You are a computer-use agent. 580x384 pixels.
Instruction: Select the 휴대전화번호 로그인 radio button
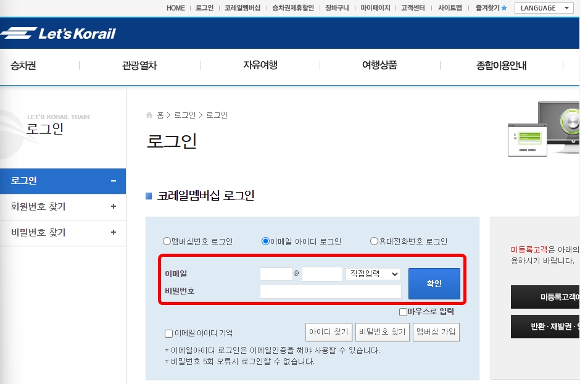(x=373, y=241)
